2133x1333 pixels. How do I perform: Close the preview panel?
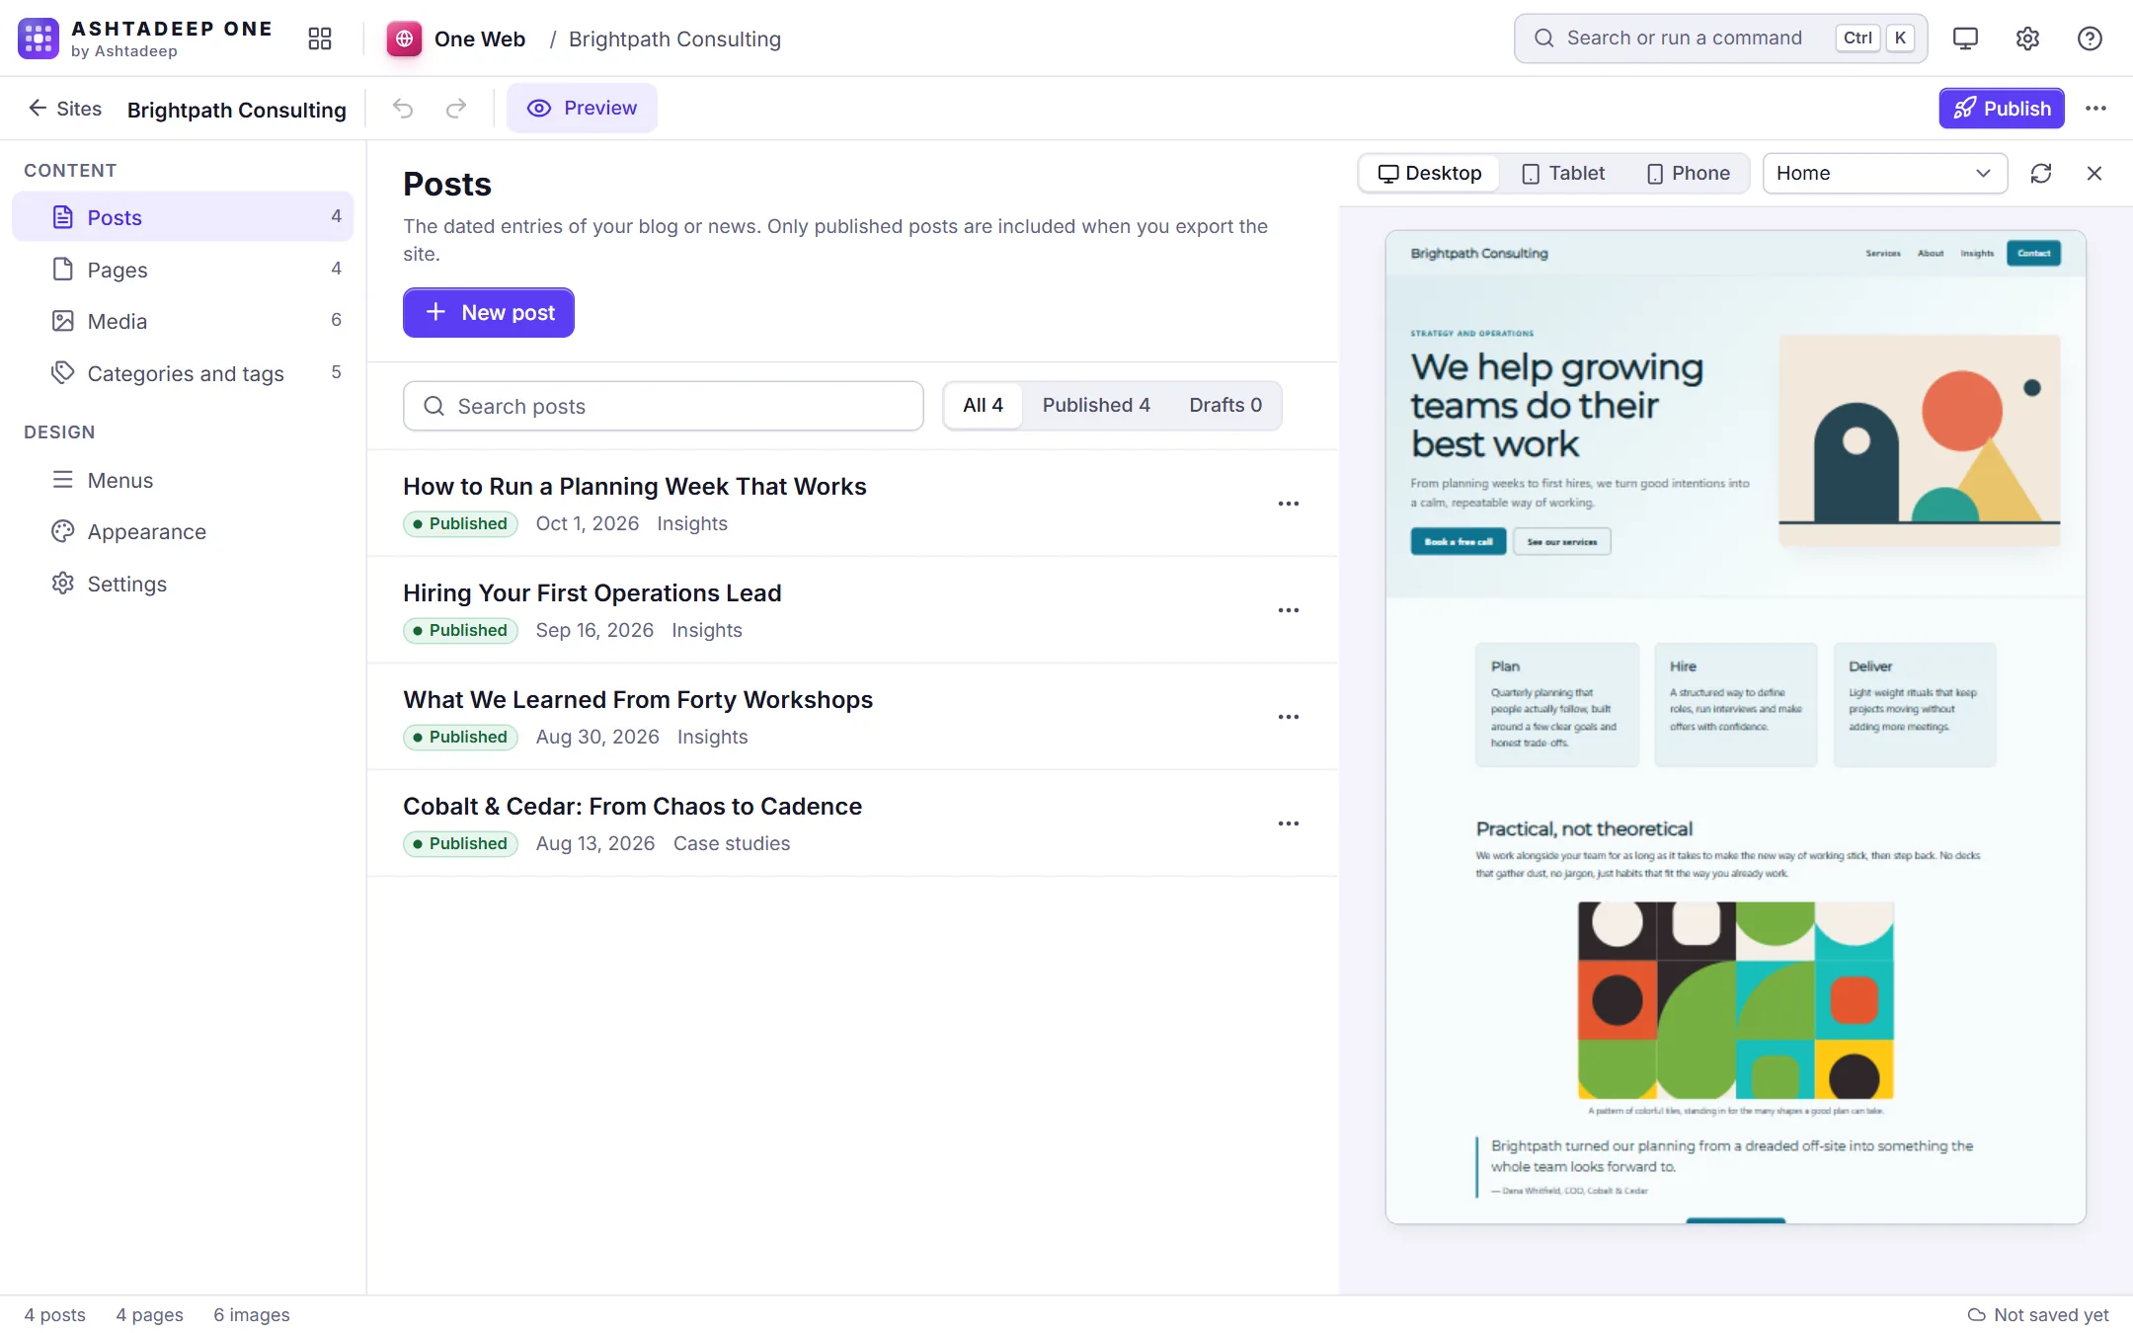[2094, 174]
